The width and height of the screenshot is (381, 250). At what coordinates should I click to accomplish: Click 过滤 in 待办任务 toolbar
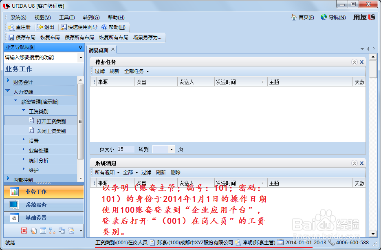[x=99, y=71]
